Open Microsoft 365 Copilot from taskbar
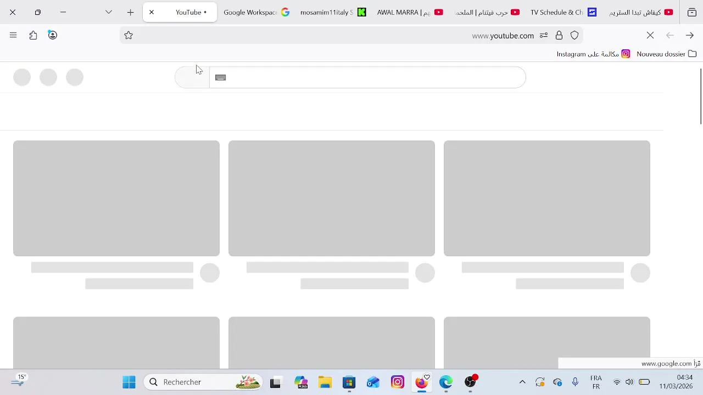Screen dimensions: 703x395 (x=301, y=382)
